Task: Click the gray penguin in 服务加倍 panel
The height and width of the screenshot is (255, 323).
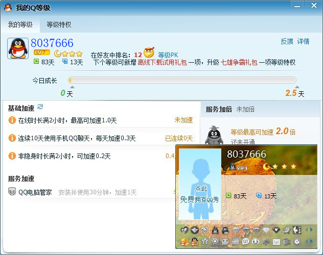Action: [x=214, y=135]
